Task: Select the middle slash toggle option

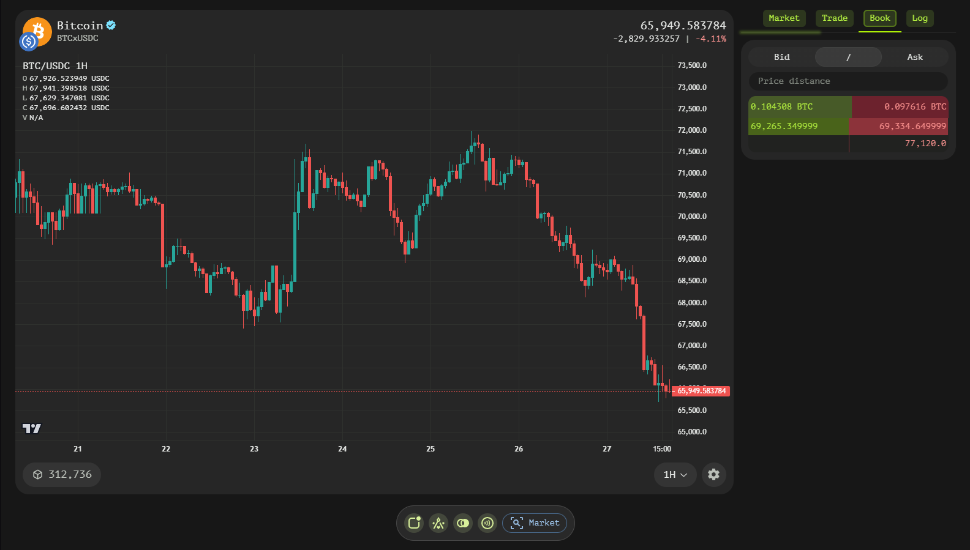Action: (848, 57)
